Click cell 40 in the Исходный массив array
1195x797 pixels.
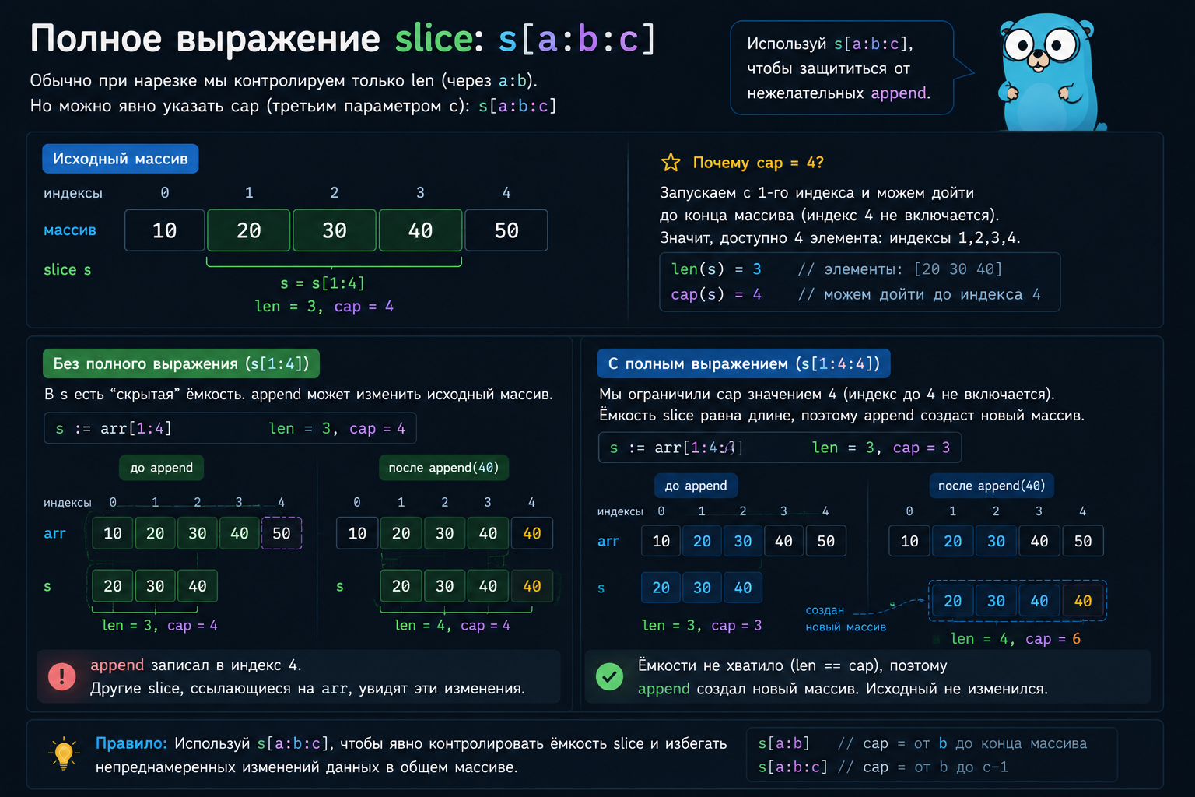click(x=421, y=230)
